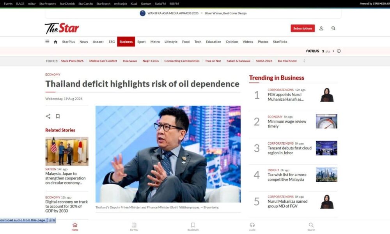Image resolution: width=390 pixels, height=234 pixels.
Task: Share this article via share icon
Action: click(x=48, y=116)
